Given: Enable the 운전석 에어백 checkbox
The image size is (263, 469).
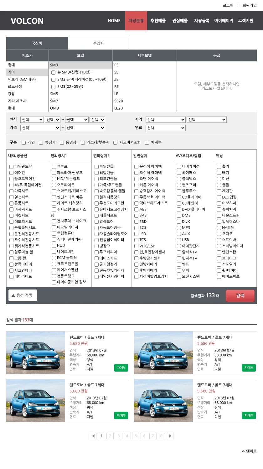Looking at the screenshot, I should [136, 167].
